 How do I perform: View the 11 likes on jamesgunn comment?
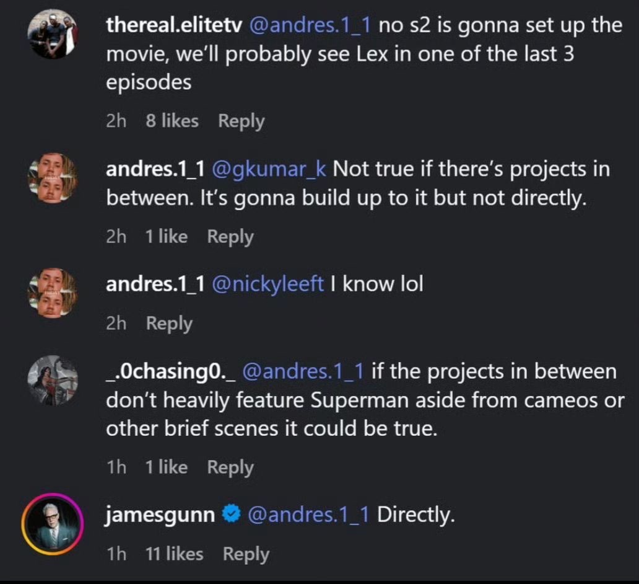point(175,554)
